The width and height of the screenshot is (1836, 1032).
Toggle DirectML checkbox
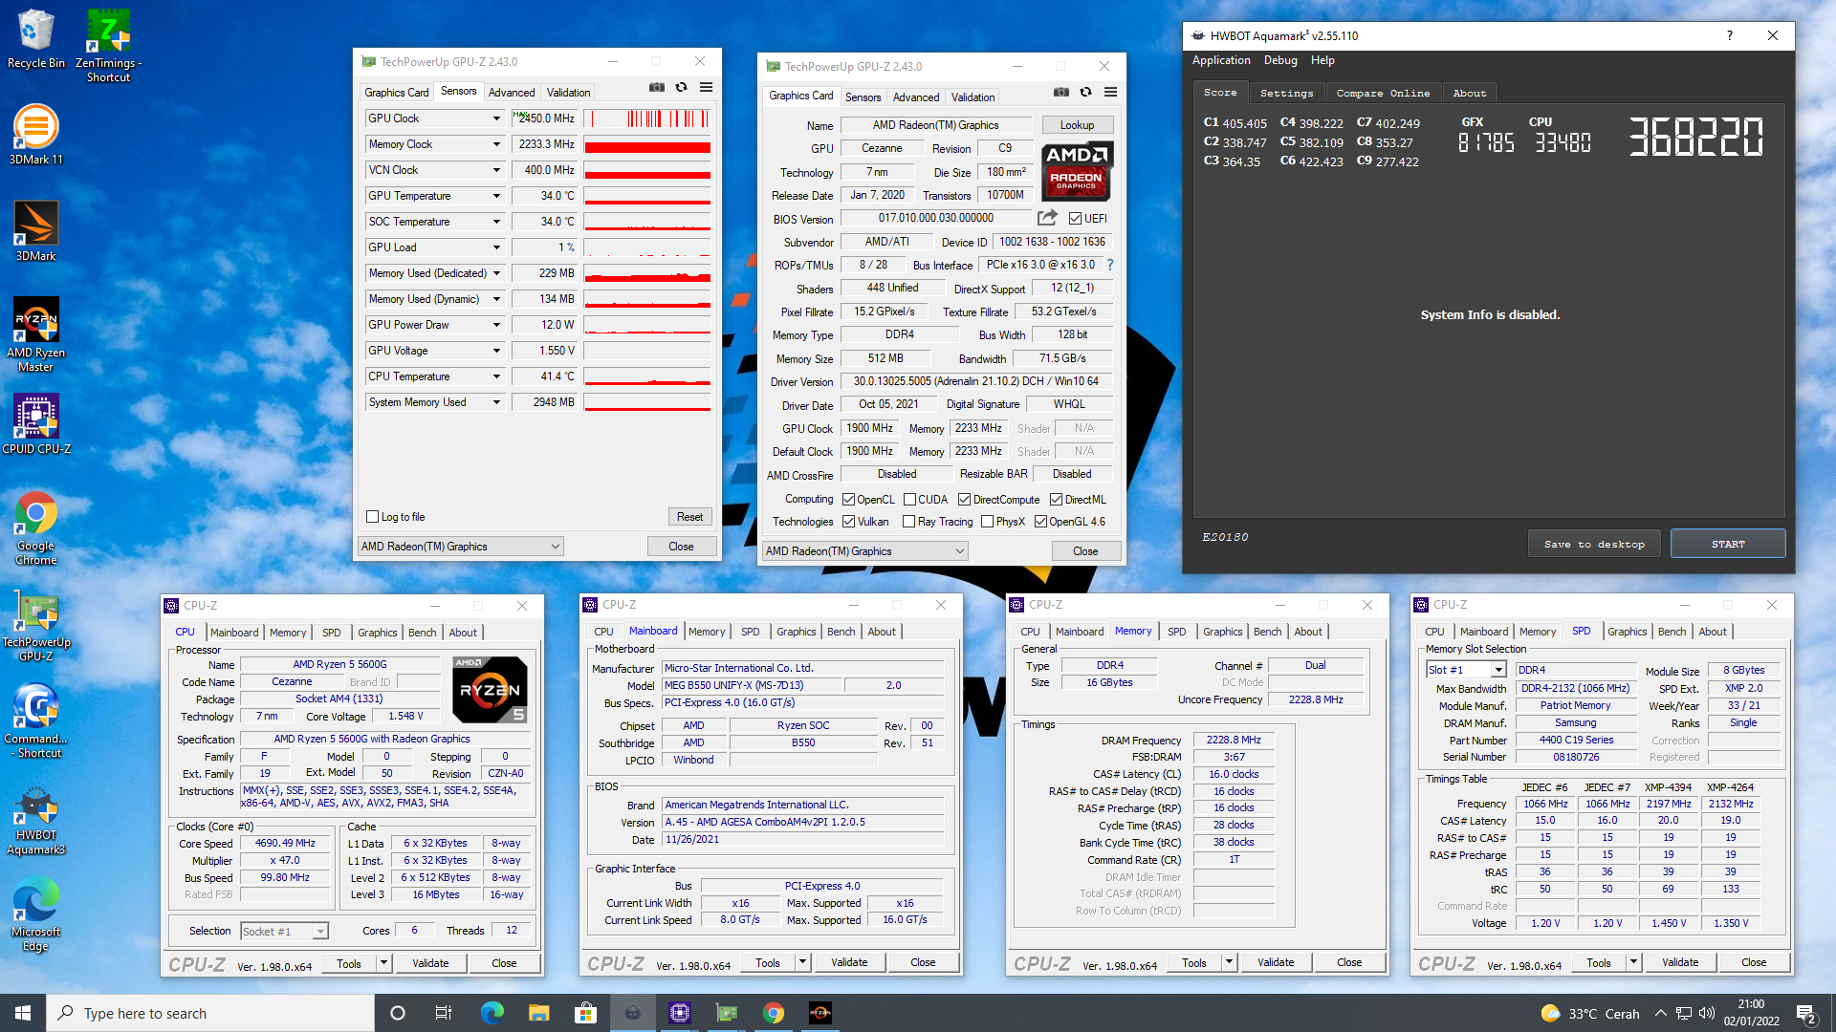[1056, 500]
